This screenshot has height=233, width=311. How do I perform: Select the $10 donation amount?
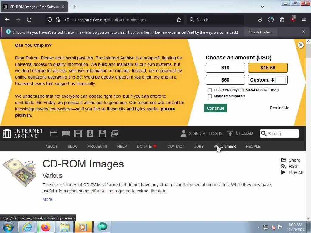point(225,68)
